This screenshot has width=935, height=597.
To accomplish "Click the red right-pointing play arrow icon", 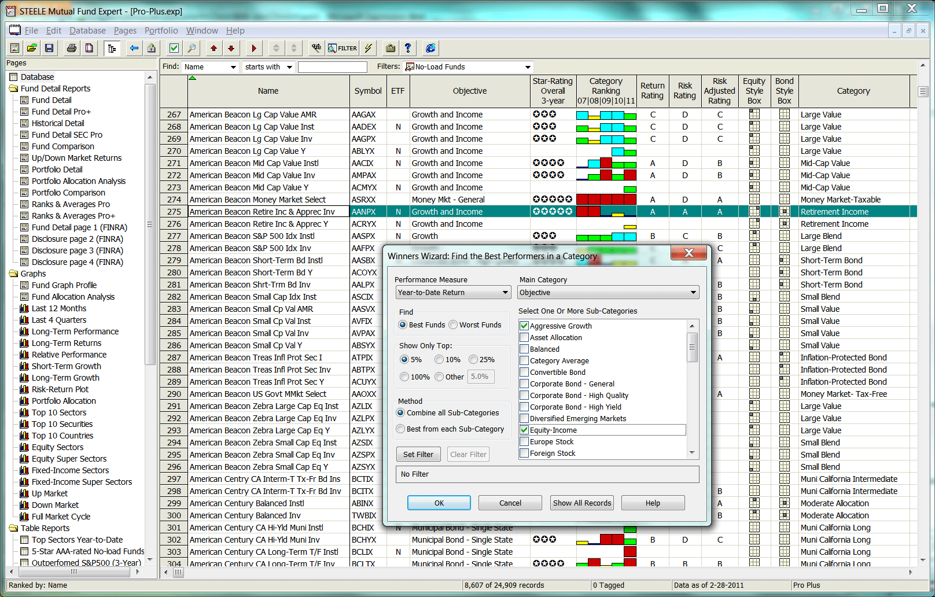I will [x=254, y=48].
